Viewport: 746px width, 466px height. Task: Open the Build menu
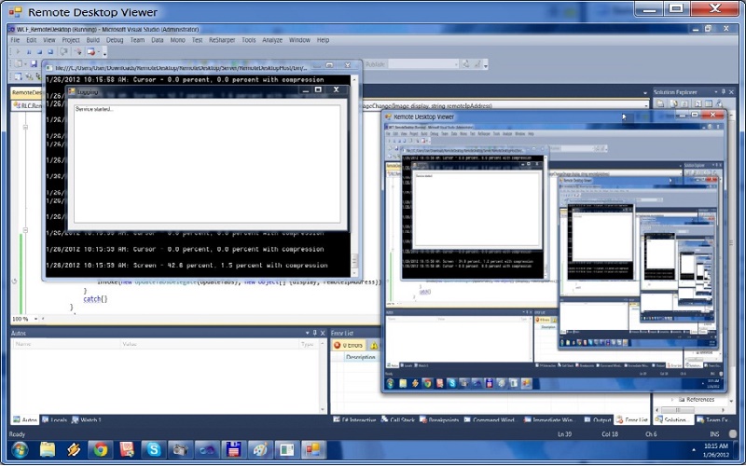tap(92, 40)
